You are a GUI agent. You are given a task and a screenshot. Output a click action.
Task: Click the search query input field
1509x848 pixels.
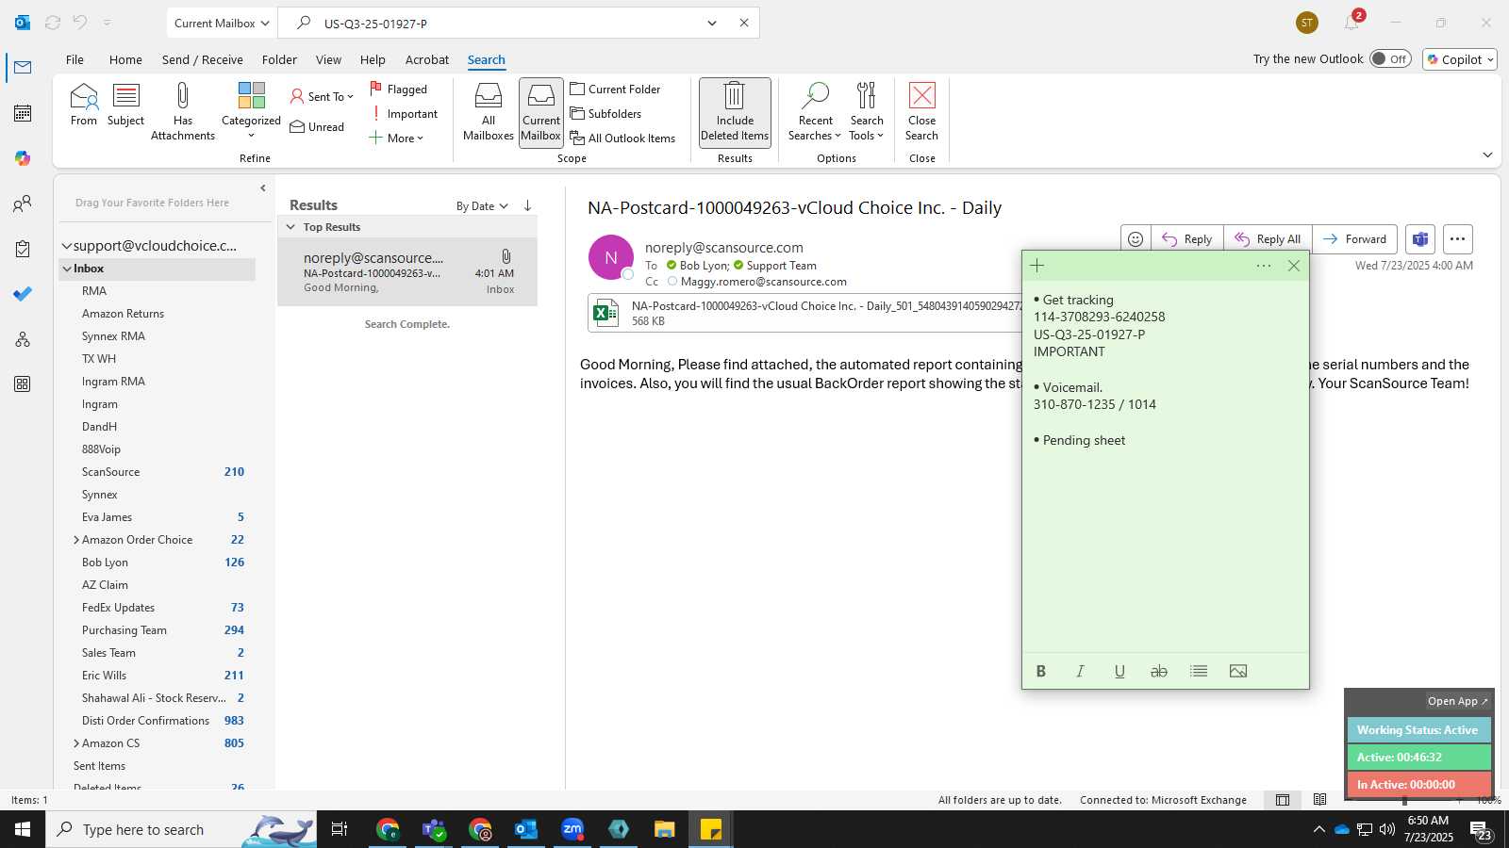tap(509, 23)
